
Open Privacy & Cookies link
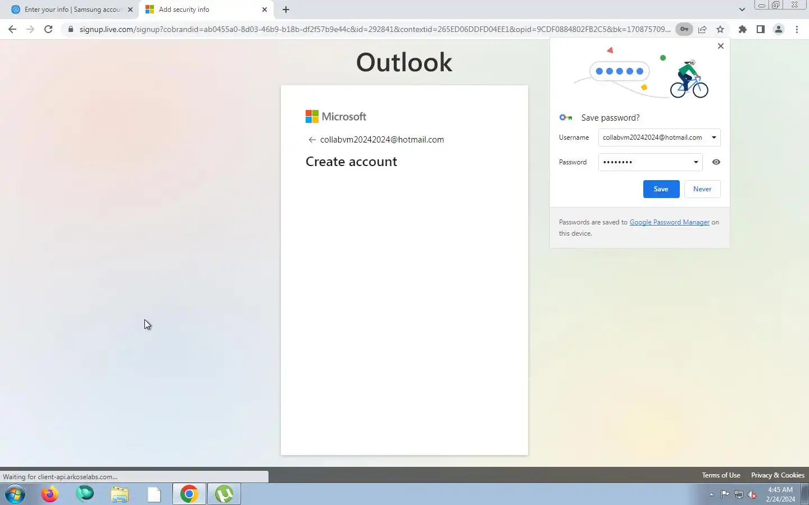coord(778,475)
